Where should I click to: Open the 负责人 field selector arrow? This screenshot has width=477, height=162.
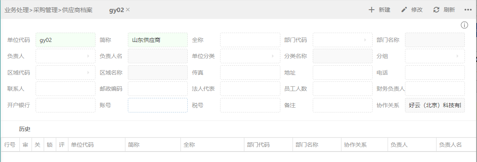click(x=88, y=56)
